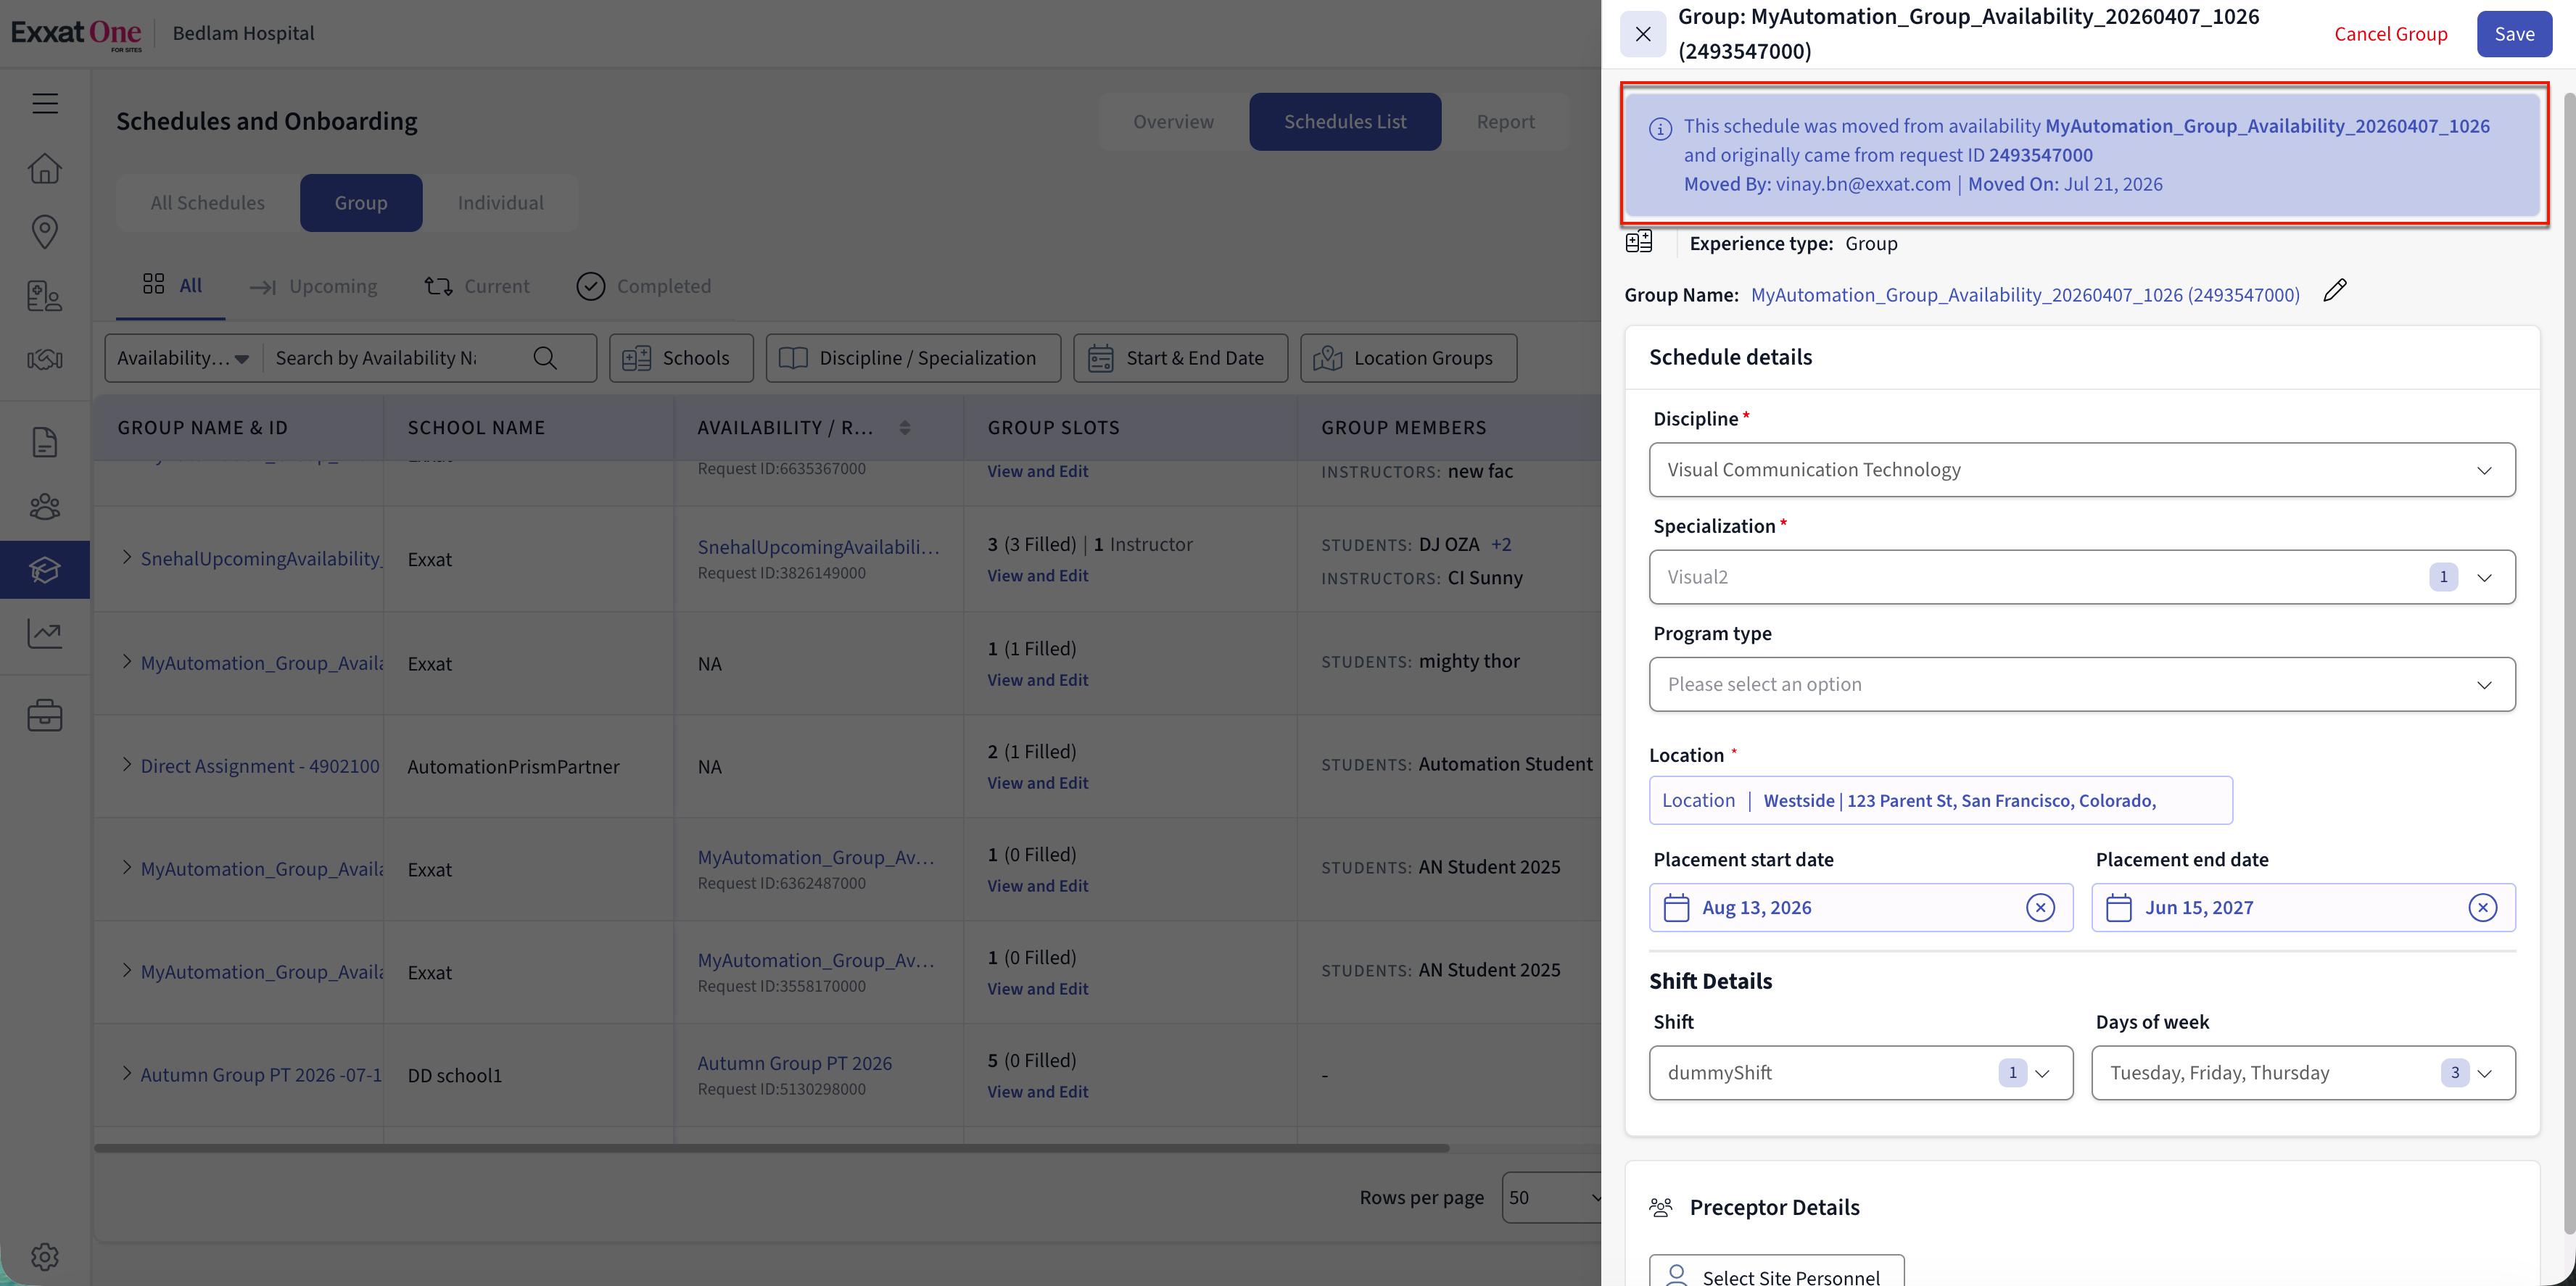This screenshot has width=2576, height=1286.
Task: Show Current schedules
Action: point(477,287)
